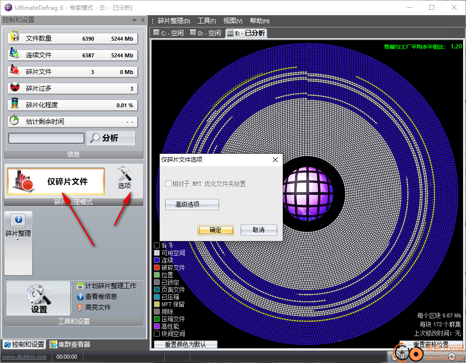Select the D: - 空闲 drive tab
The width and height of the screenshot is (466, 363).
206,33
